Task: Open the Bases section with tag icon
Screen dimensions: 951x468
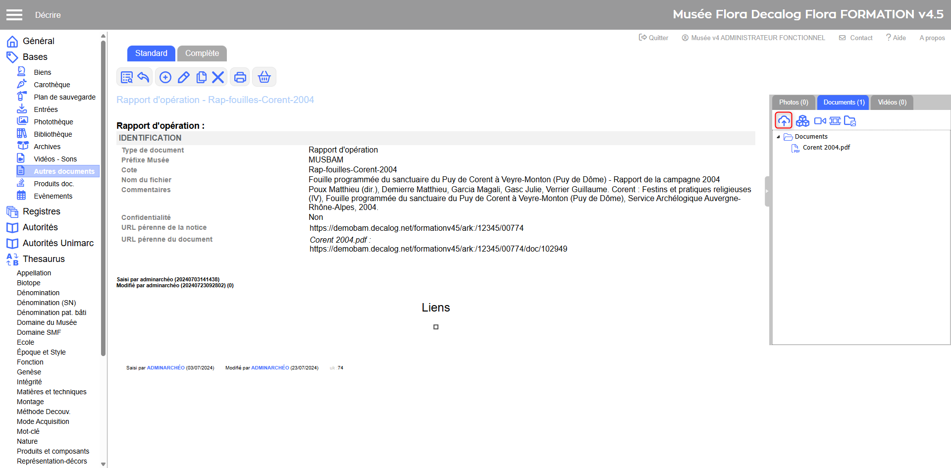Action: tap(27, 57)
